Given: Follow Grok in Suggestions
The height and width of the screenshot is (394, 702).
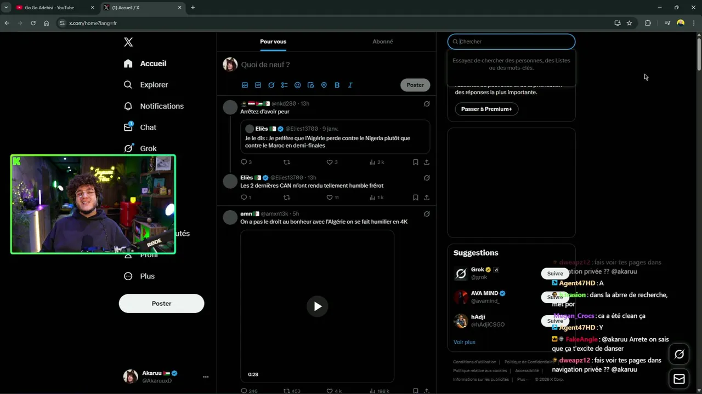Looking at the screenshot, I should 555,274.
